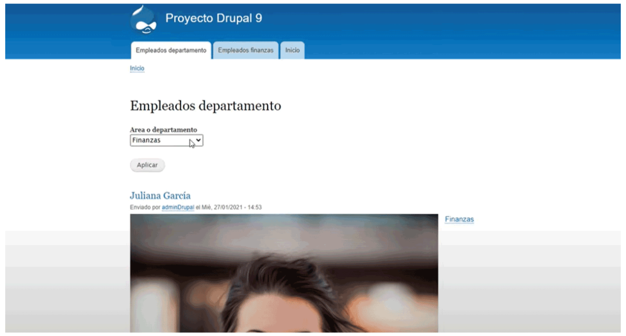626x336 pixels.
Task: Switch to Empleados departamento tab
Action: coord(171,50)
